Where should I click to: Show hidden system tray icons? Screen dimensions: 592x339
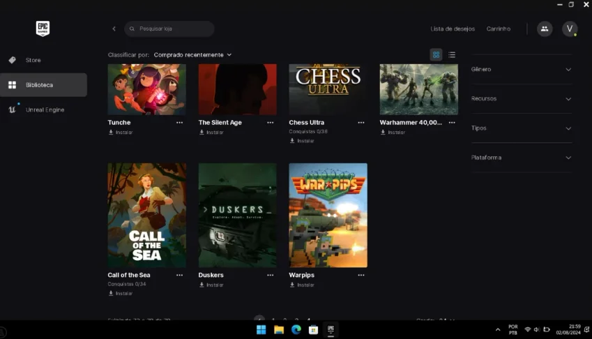pyautogui.click(x=498, y=329)
